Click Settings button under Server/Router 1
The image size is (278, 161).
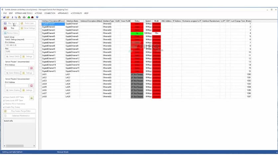coord(27,73)
